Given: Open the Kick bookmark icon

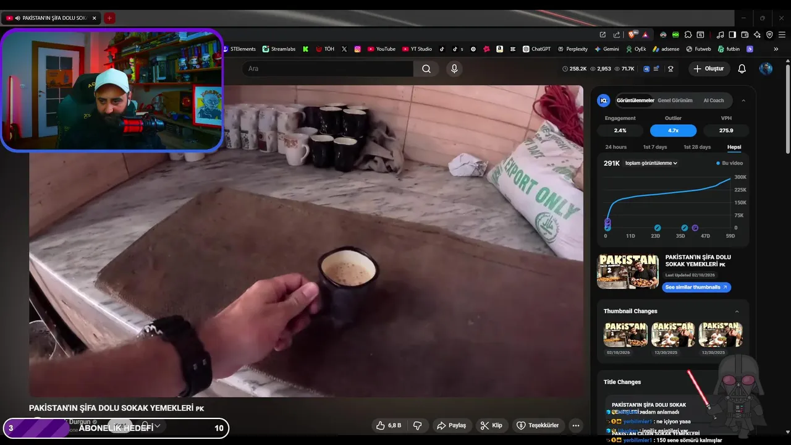Looking at the screenshot, I should coord(305,49).
